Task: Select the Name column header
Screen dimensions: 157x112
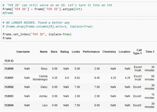Action: point(44,52)
